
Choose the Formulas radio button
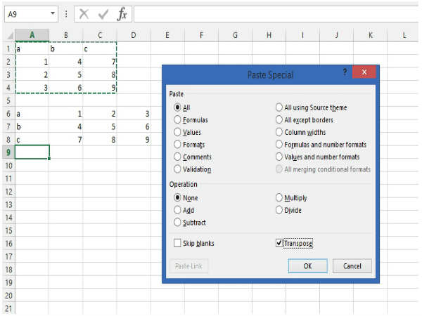(x=178, y=120)
